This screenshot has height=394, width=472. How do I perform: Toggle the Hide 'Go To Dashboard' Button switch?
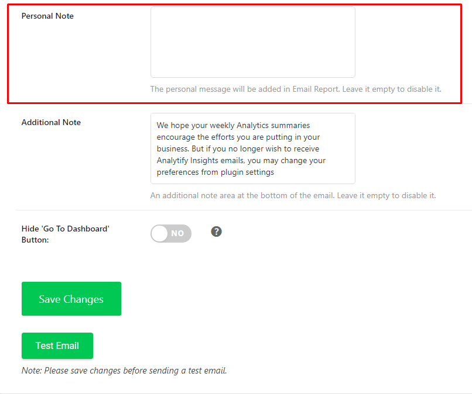click(x=171, y=233)
